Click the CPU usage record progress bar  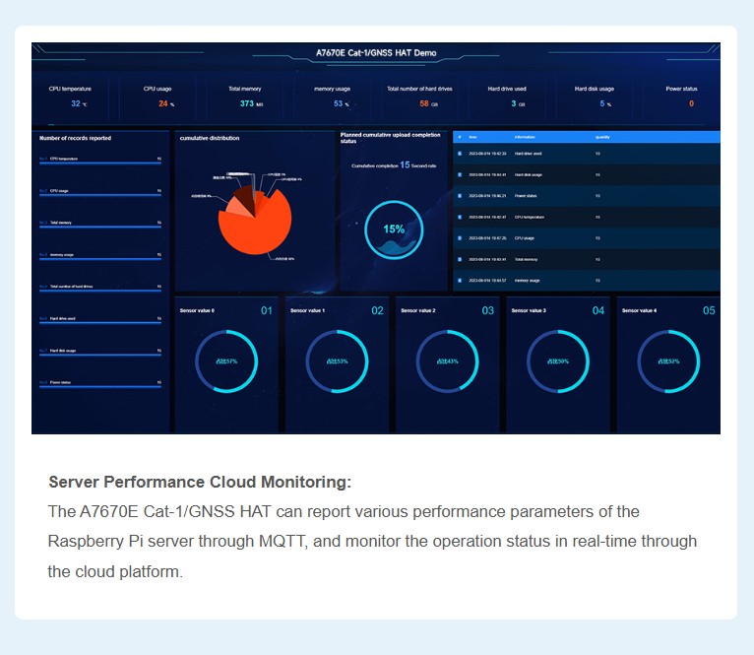pos(100,195)
